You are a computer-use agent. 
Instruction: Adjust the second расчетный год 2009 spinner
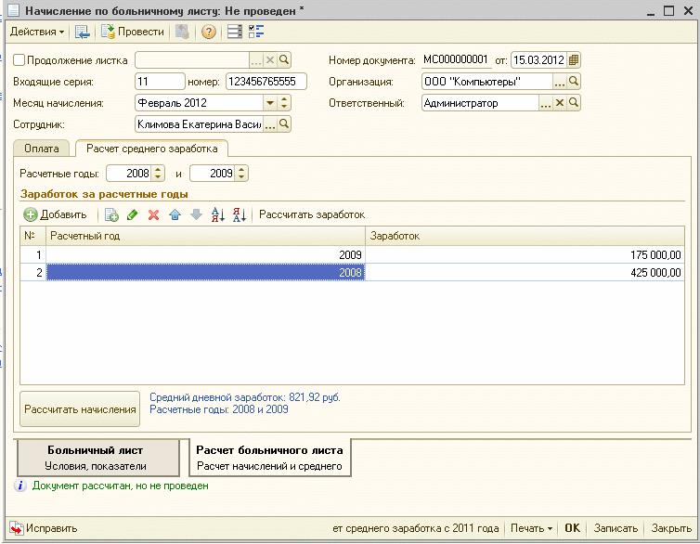click(x=241, y=174)
